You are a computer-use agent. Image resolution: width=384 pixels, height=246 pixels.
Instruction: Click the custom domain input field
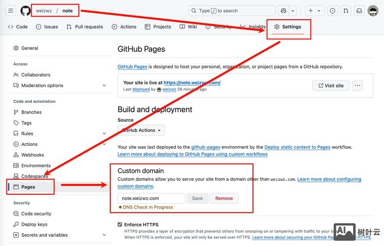pyautogui.click(x=151, y=198)
